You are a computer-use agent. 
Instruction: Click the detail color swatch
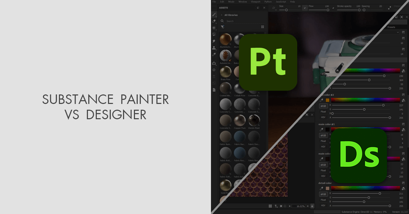point(327,188)
